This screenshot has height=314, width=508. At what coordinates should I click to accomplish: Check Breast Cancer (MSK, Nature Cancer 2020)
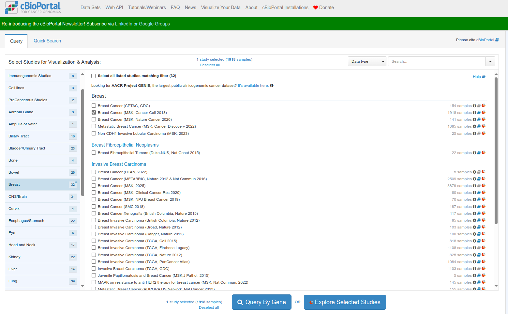(94, 119)
